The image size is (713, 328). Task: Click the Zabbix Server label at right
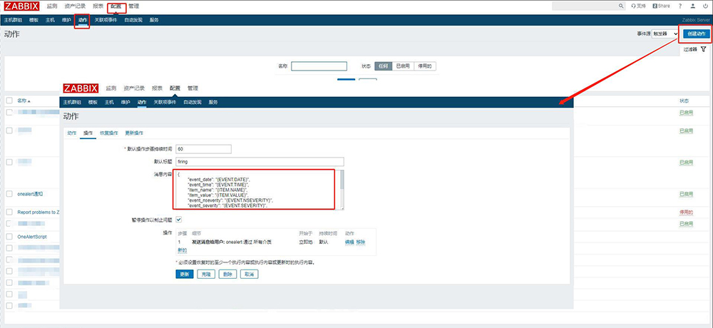[x=696, y=20]
